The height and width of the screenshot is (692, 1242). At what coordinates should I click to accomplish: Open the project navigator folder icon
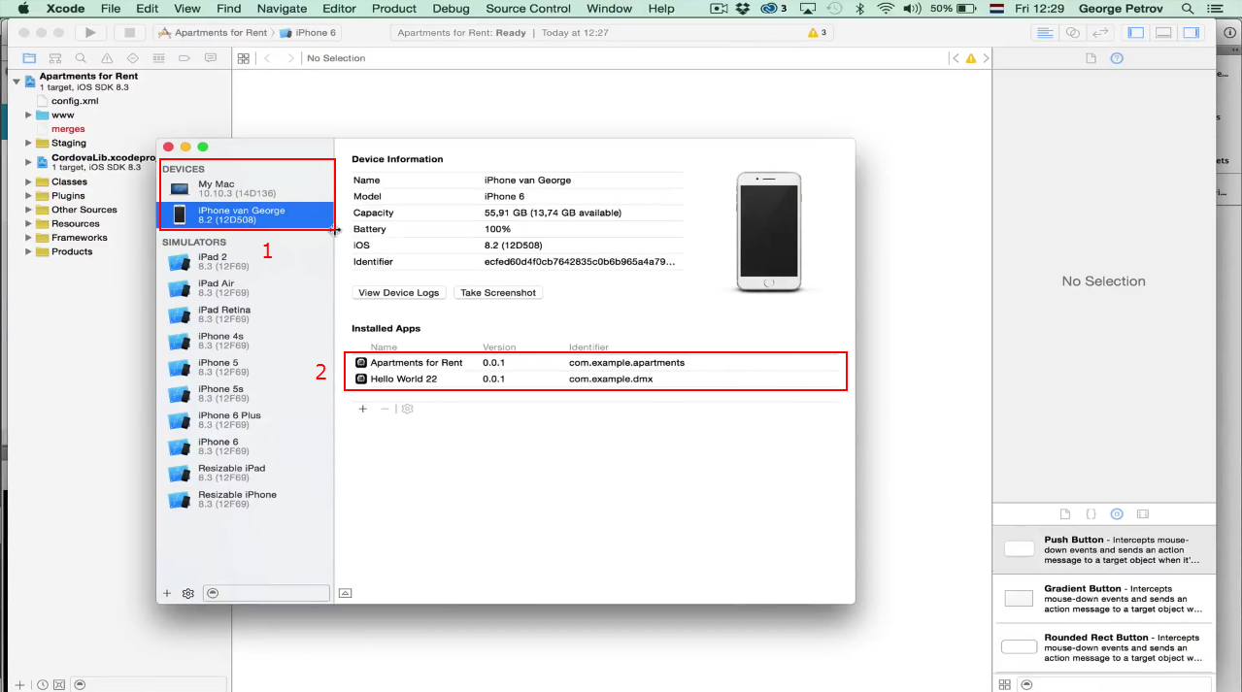click(29, 58)
